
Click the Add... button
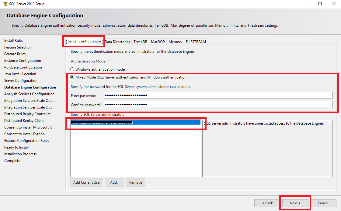(115, 183)
